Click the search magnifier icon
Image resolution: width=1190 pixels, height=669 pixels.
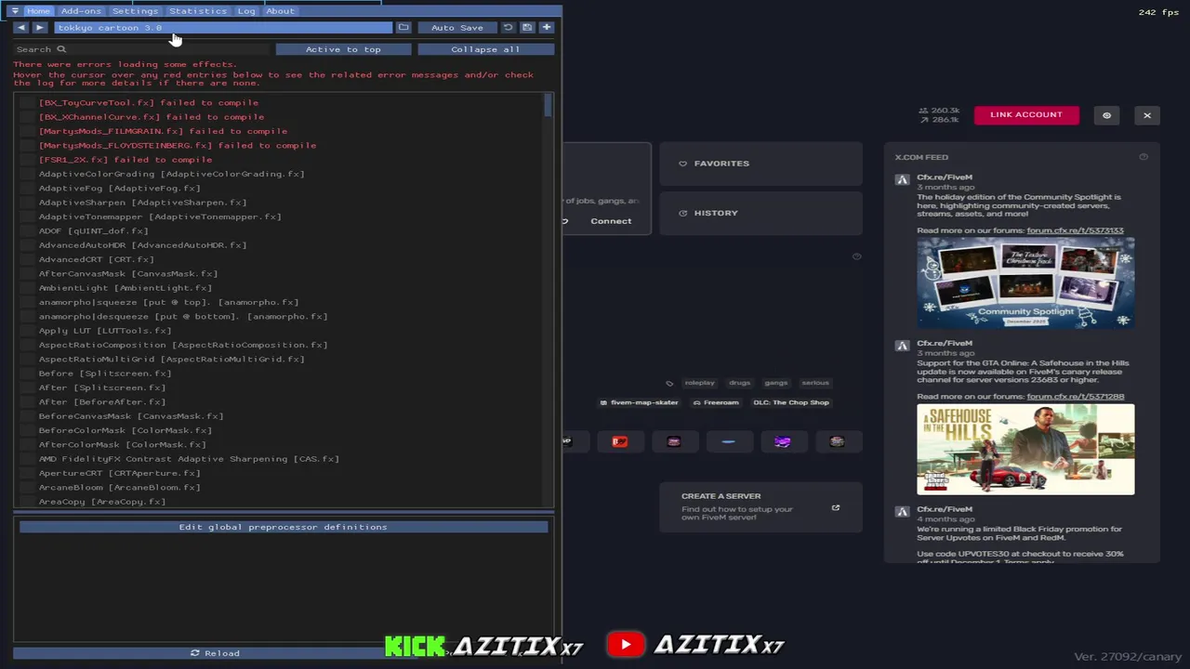pos(61,49)
